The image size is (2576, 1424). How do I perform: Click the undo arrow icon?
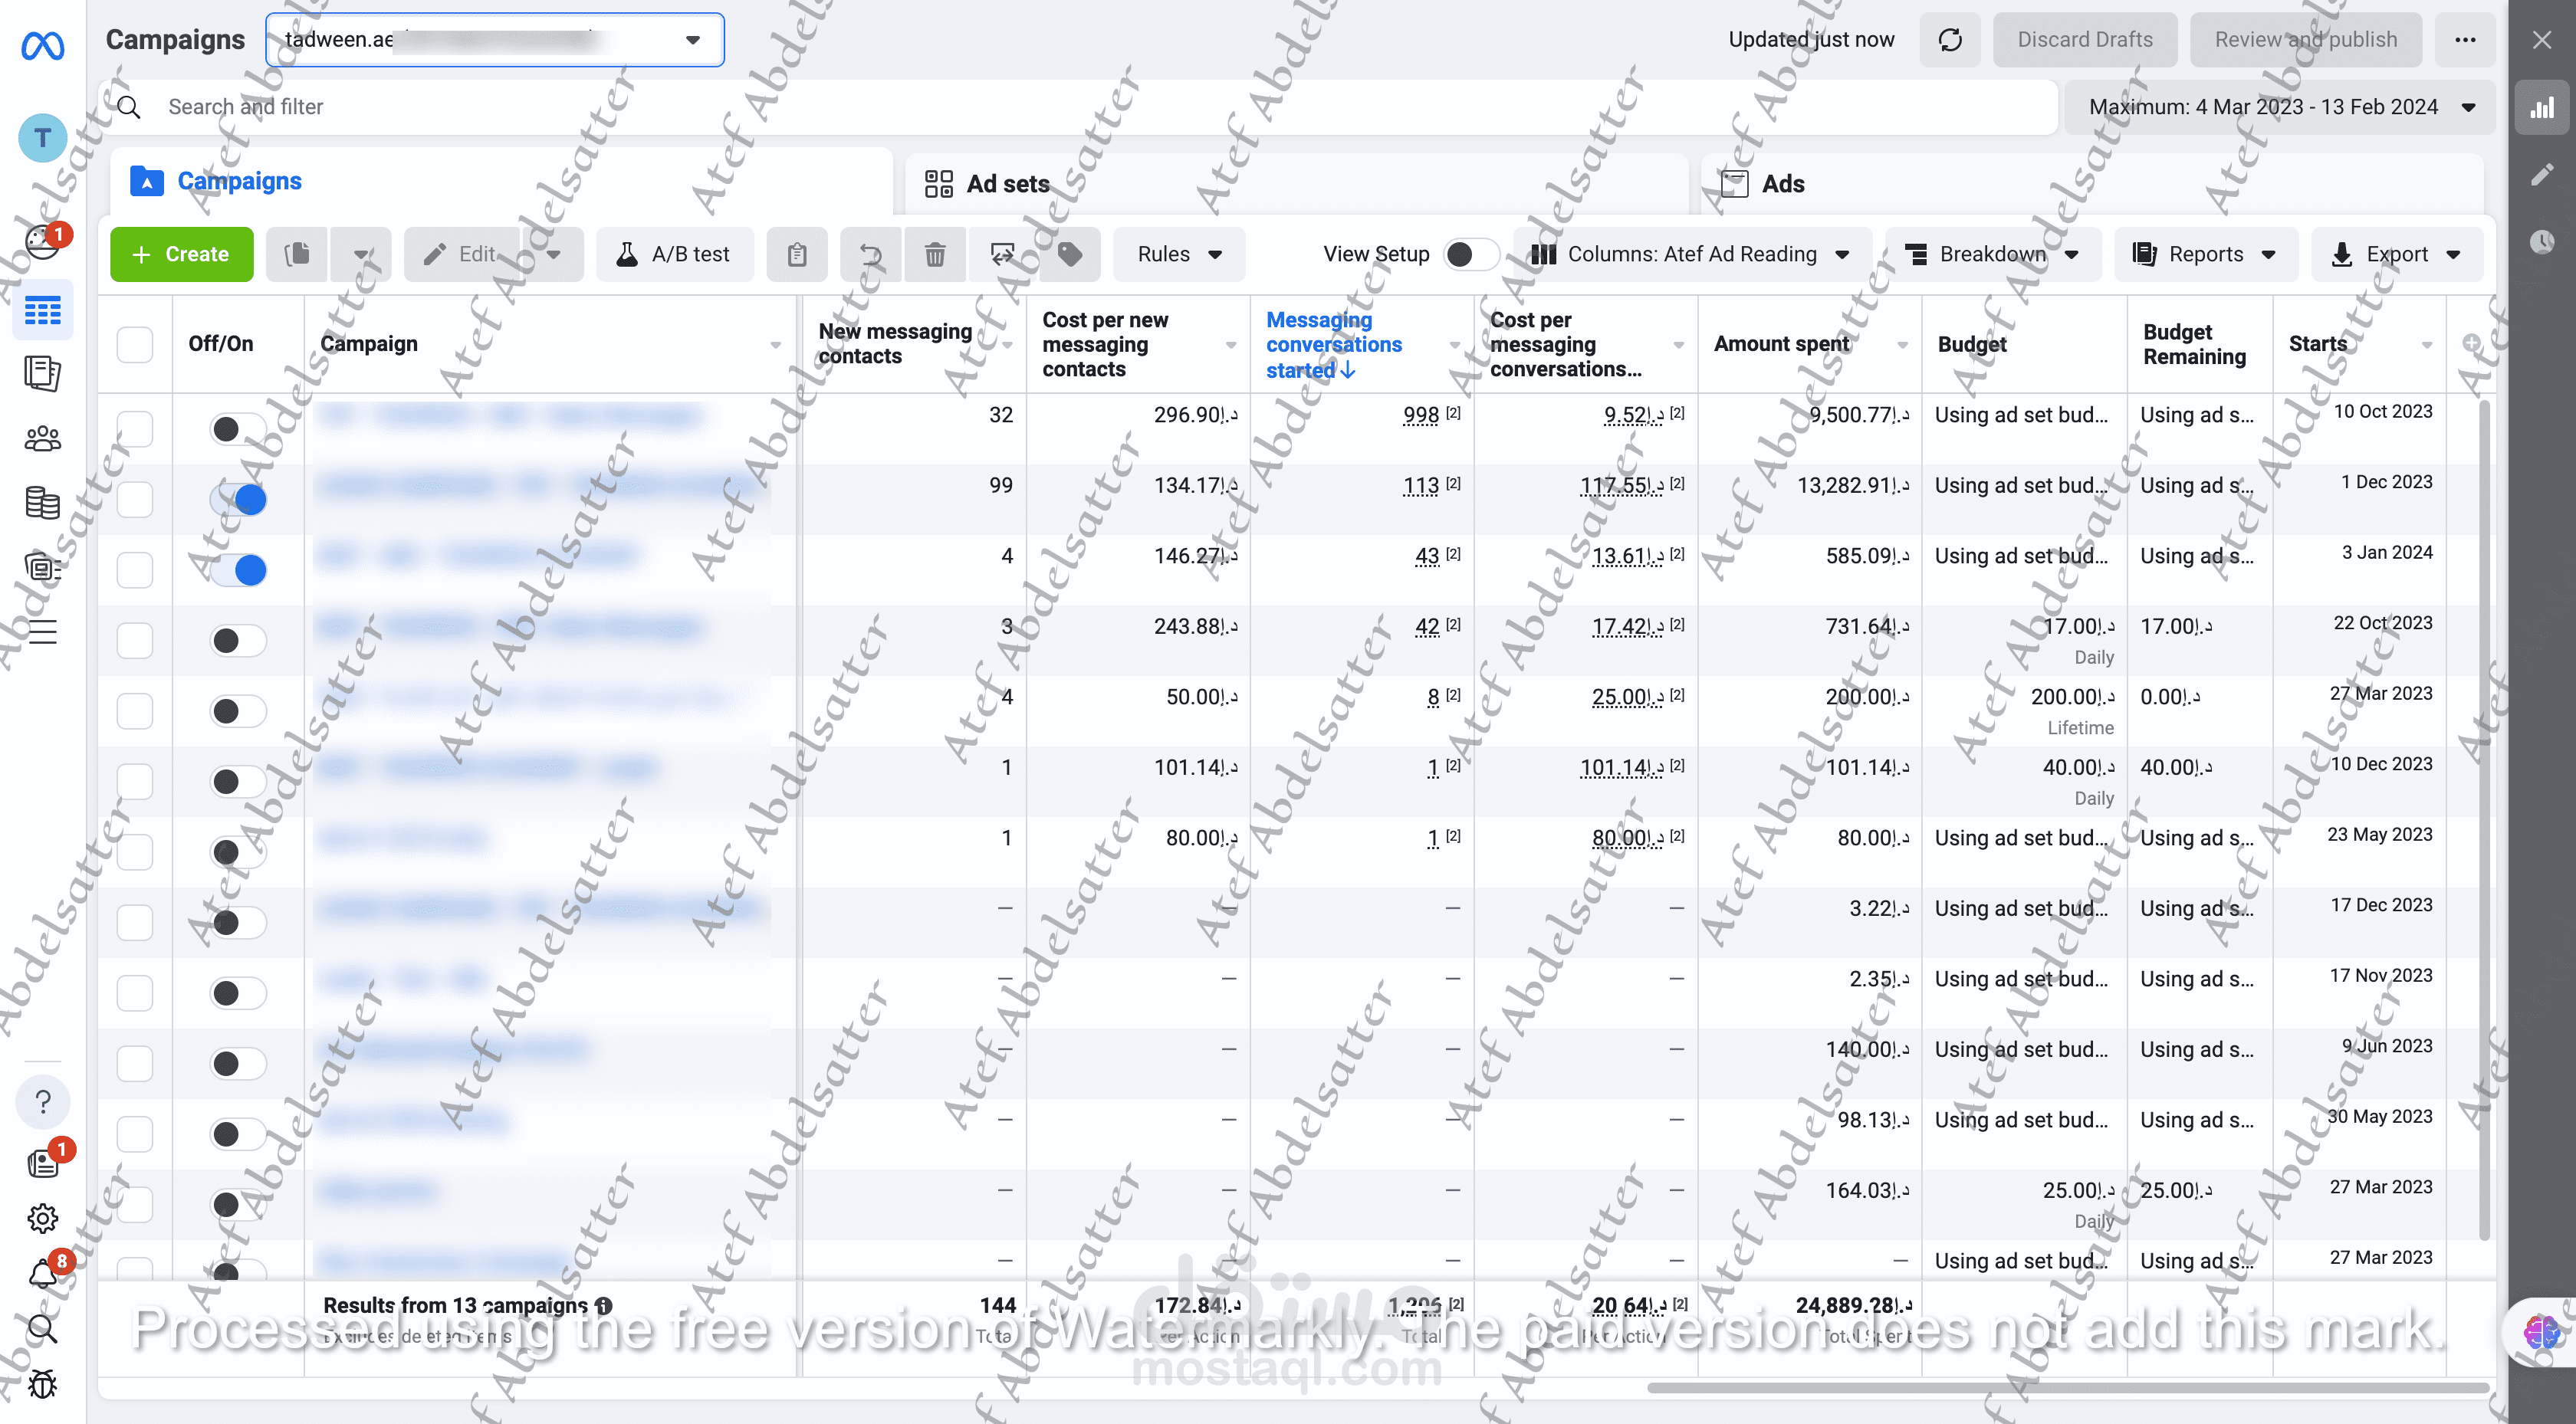pos(871,254)
